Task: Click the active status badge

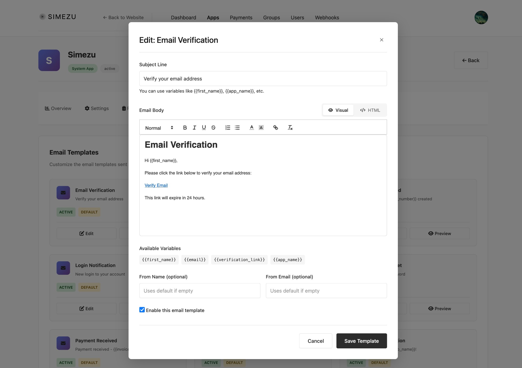Action: (x=110, y=69)
